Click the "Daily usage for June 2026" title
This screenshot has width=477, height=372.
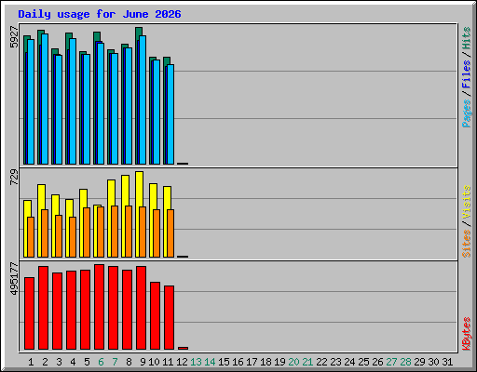pyautogui.click(x=100, y=14)
